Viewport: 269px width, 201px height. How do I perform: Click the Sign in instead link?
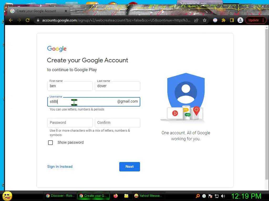(60, 166)
